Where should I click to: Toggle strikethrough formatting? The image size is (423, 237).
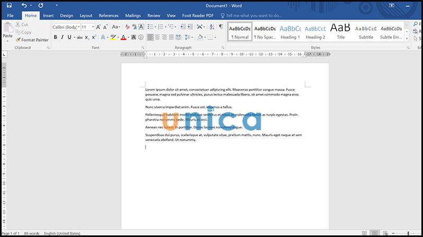pyautogui.click(x=79, y=37)
